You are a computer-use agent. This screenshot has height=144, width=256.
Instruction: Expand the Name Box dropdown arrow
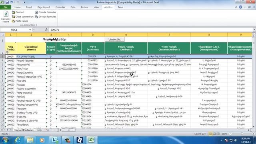30,30
